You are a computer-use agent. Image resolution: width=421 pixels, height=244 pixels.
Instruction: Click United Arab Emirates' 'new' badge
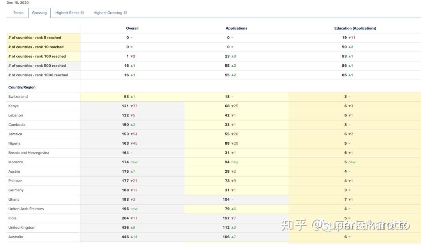[134, 209]
